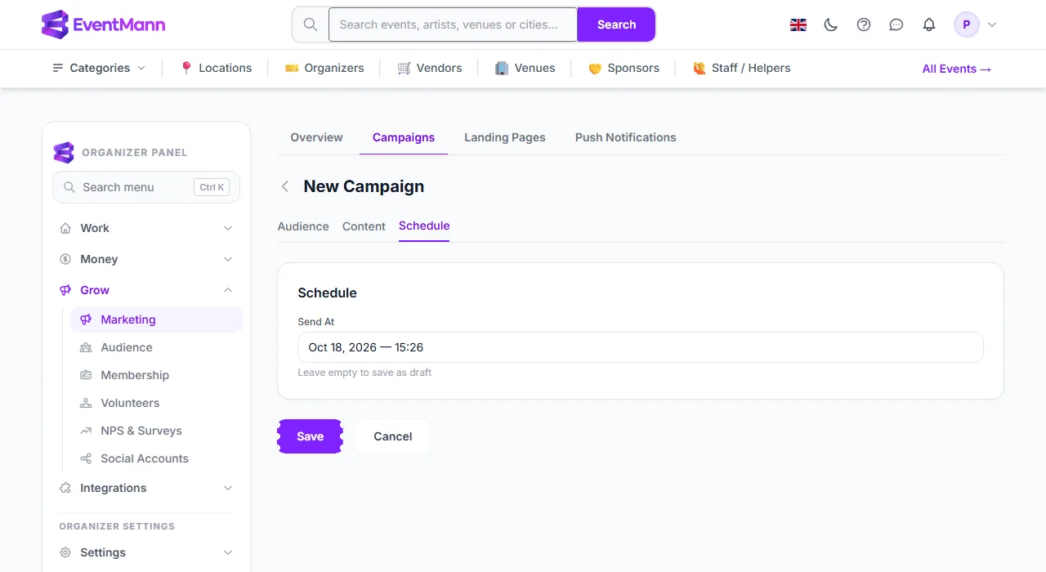
Task: Click the Send At date field
Action: coord(641,347)
